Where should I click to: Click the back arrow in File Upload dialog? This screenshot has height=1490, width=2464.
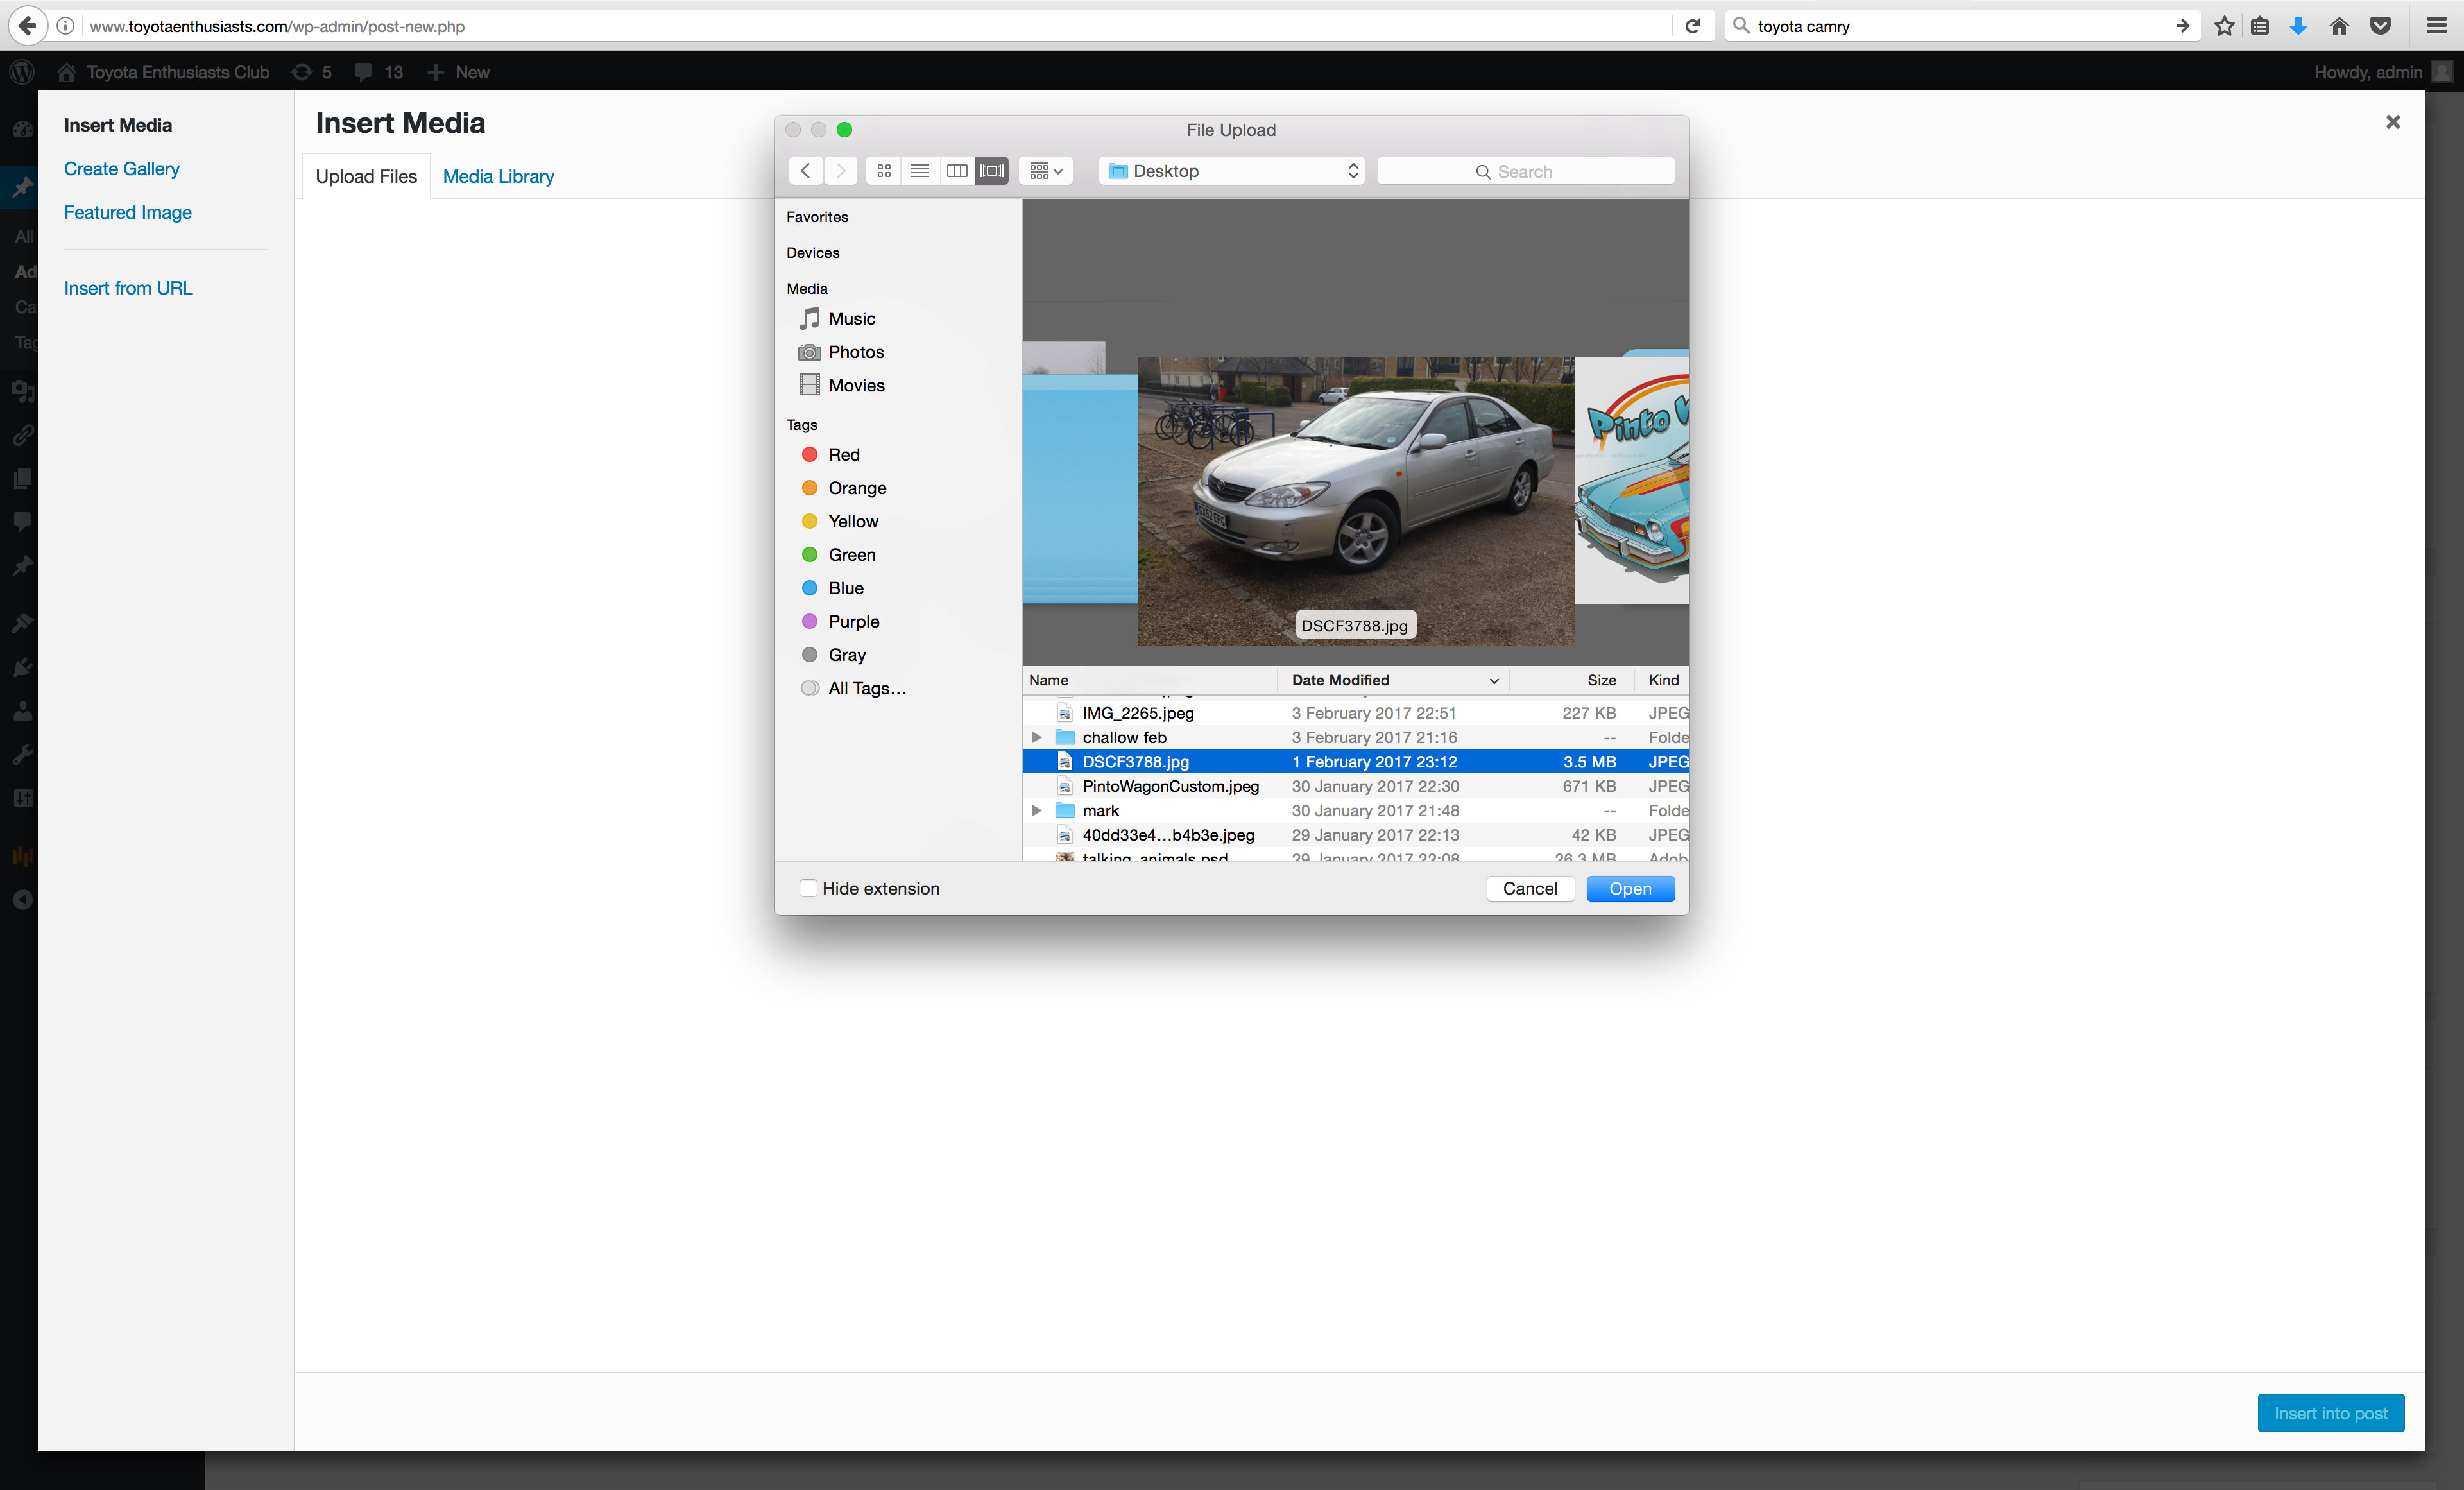805,171
